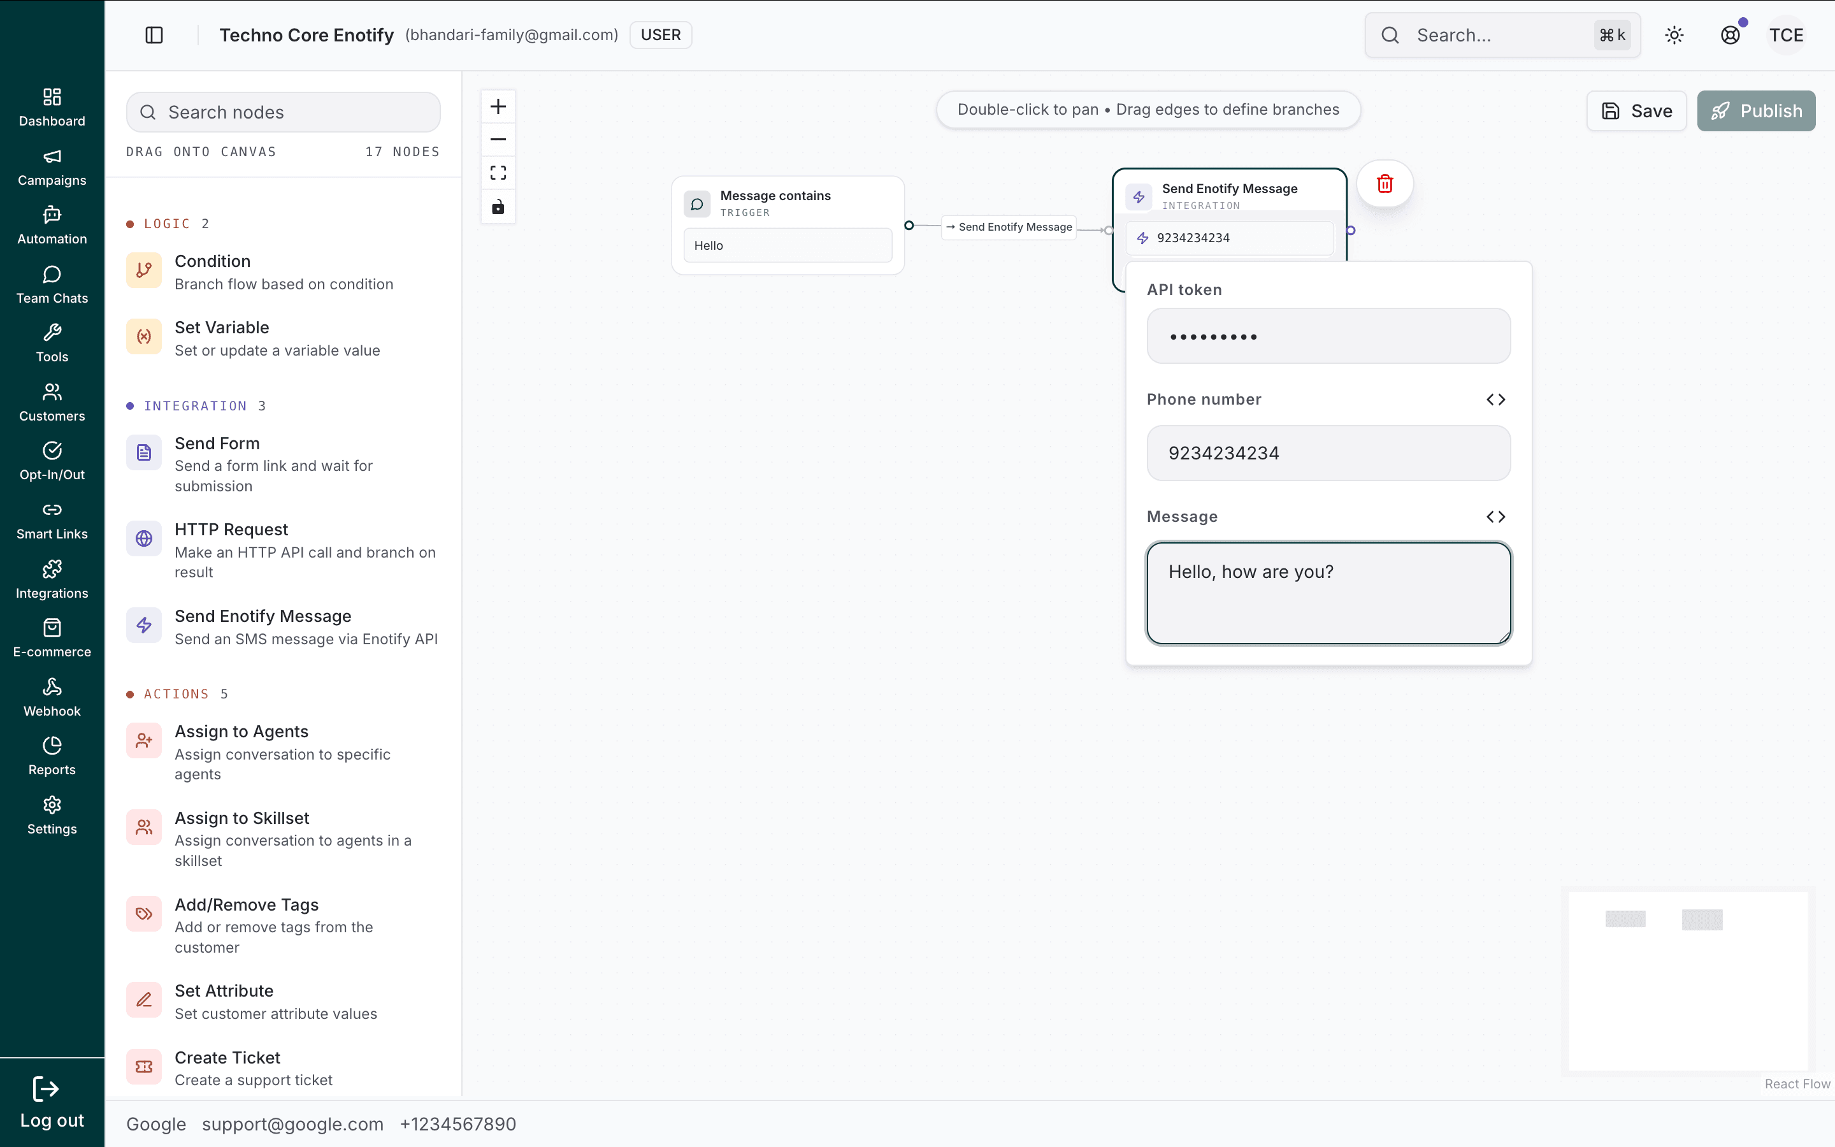View Reports page

(52, 756)
